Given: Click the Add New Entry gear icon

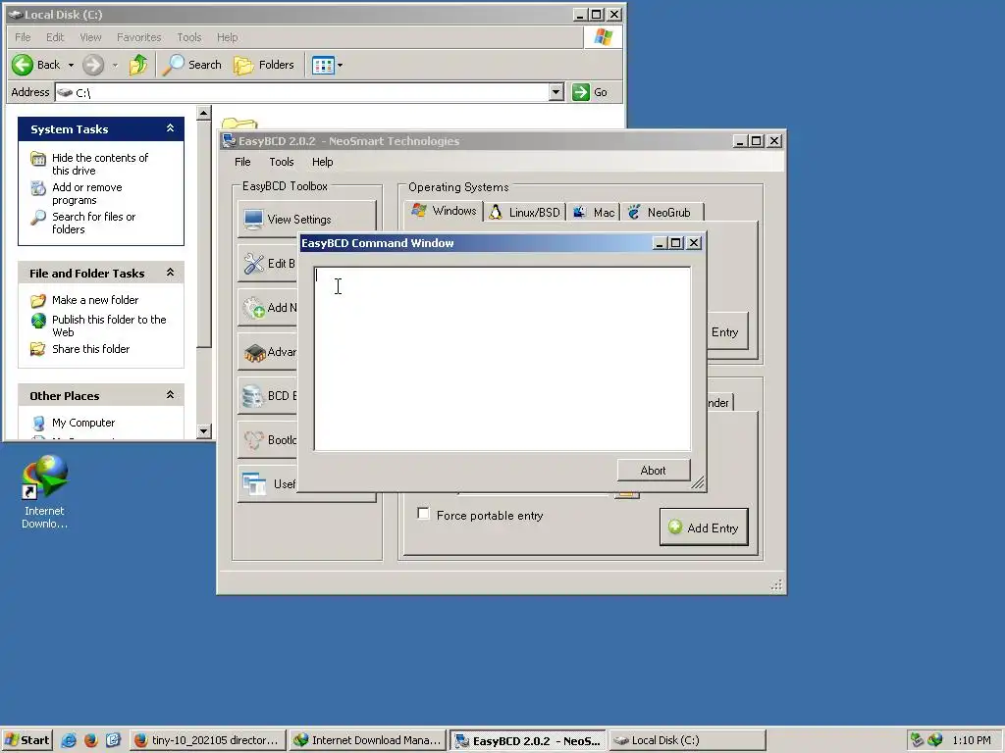Looking at the screenshot, I should coord(254,308).
